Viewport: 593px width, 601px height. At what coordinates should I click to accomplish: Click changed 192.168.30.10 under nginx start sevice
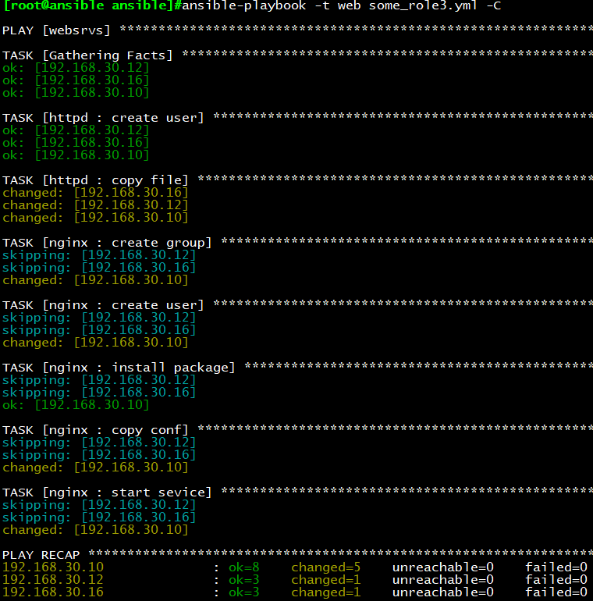point(95,530)
